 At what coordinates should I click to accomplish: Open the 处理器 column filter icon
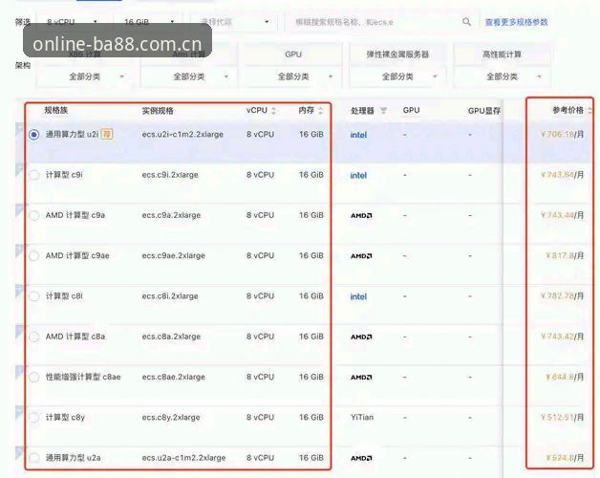pyautogui.click(x=383, y=111)
